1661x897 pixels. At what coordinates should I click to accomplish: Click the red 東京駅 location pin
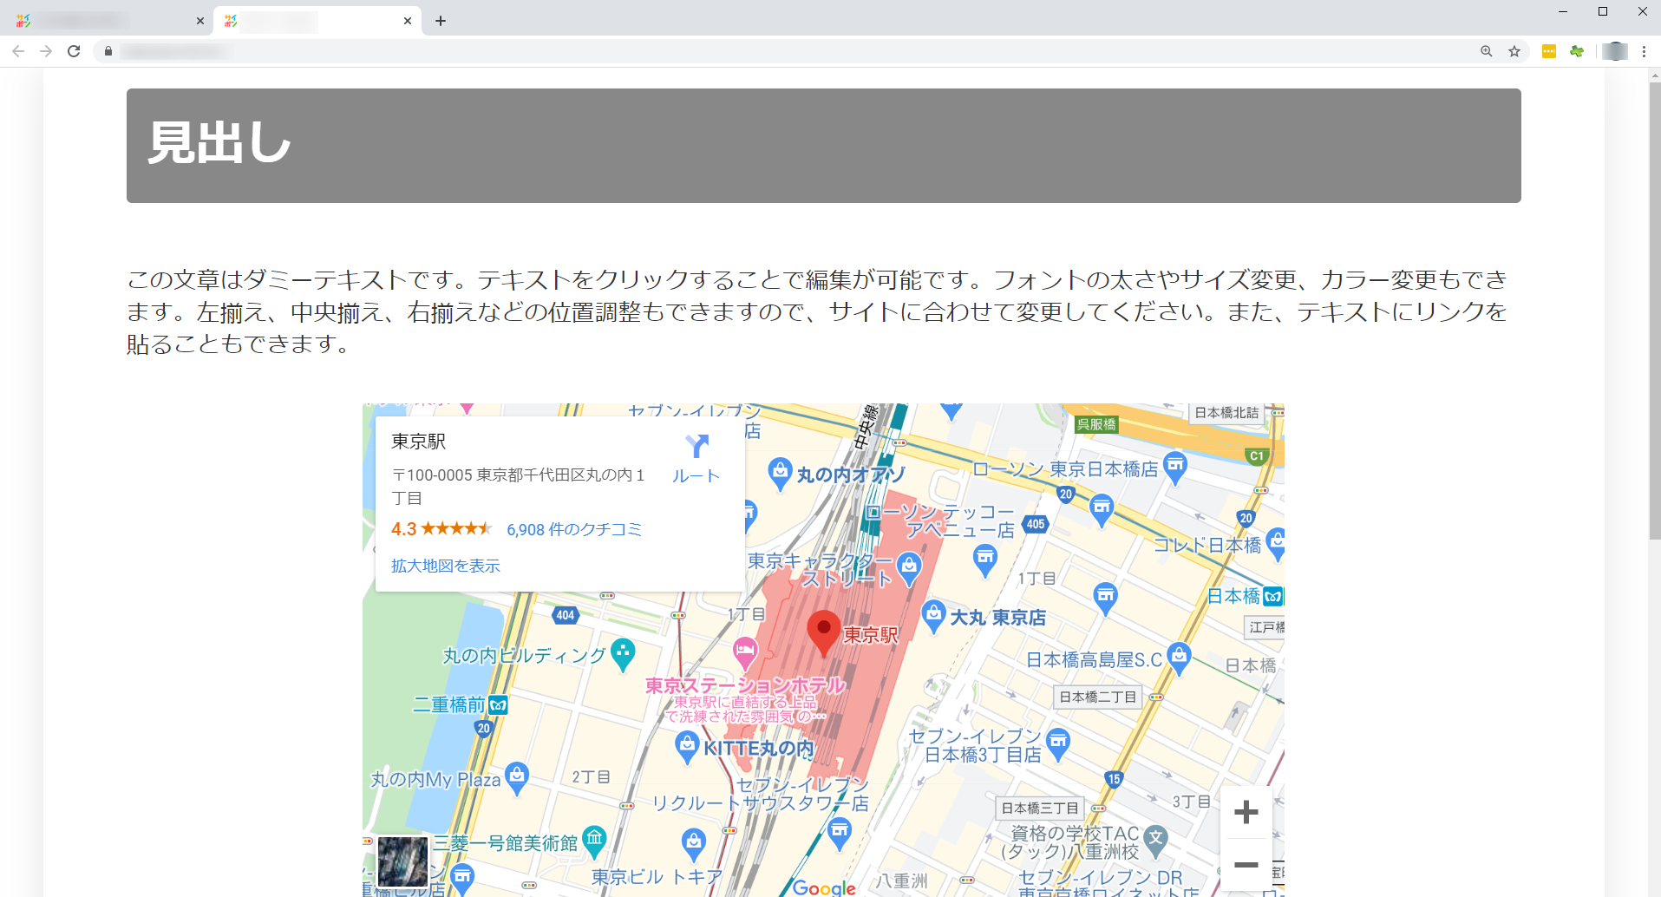tap(823, 632)
